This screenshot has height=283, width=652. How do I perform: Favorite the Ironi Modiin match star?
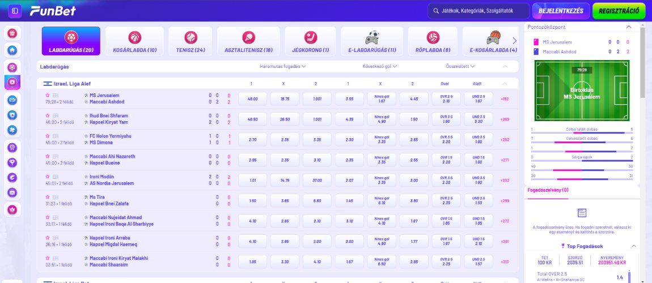pos(48,177)
